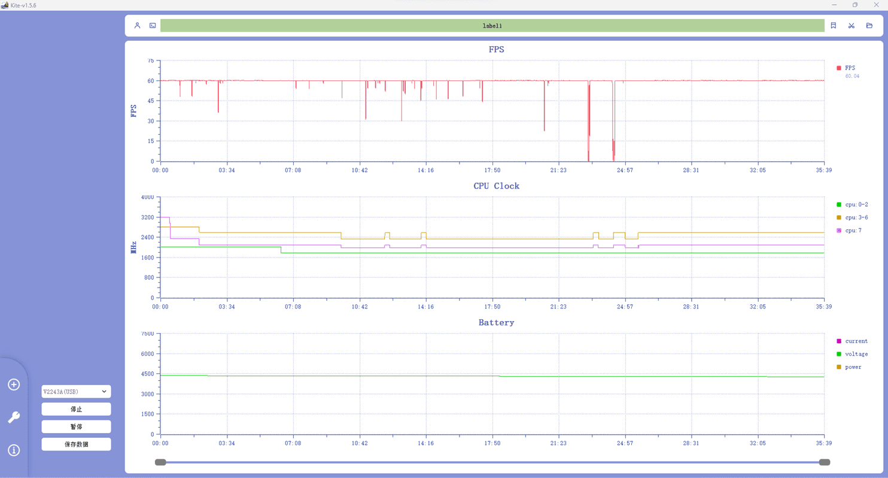This screenshot has height=478, width=888.
Task: Click the screenshot image icon beside label1
Action: click(153, 26)
